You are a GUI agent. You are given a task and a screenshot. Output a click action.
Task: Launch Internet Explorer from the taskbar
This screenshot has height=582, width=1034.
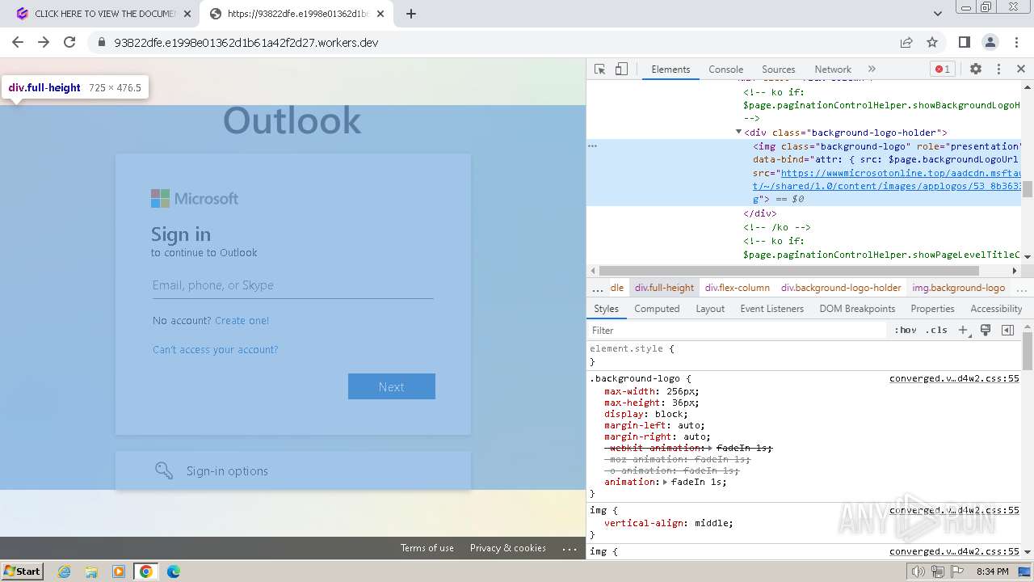coord(65,571)
